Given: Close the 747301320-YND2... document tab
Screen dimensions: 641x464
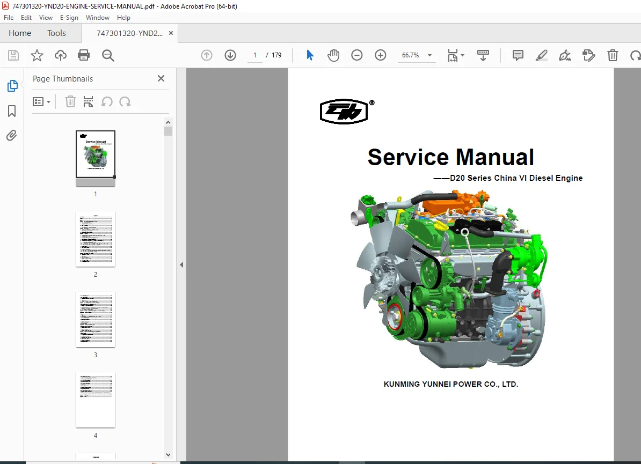Looking at the screenshot, I should (x=171, y=33).
